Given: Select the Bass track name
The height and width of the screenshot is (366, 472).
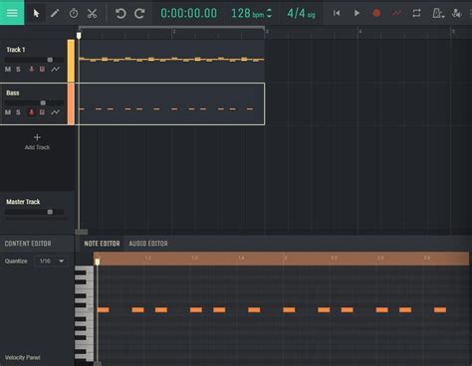Looking at the screenshot, I should [x=13, y=92].
